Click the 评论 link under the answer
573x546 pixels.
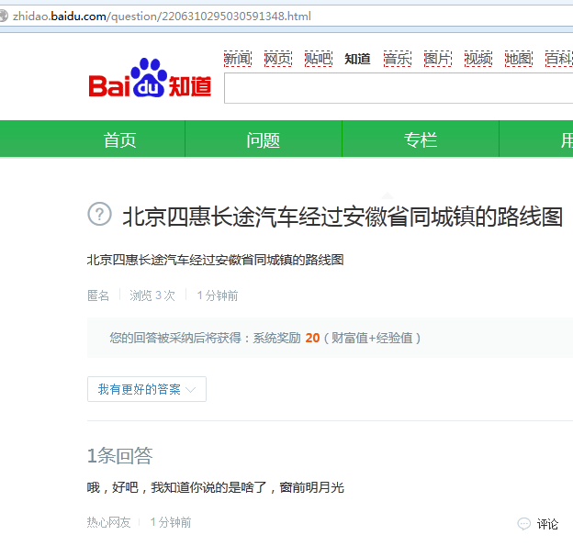[x=547, y=524]
